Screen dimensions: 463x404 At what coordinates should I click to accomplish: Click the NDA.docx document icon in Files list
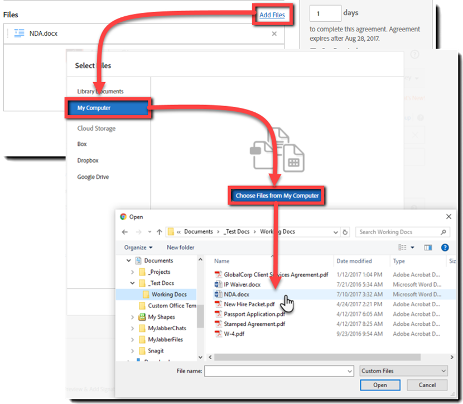pos(19,33)
